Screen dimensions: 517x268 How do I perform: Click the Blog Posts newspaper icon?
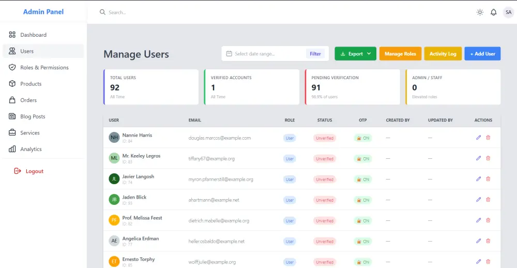click(12, 116)
